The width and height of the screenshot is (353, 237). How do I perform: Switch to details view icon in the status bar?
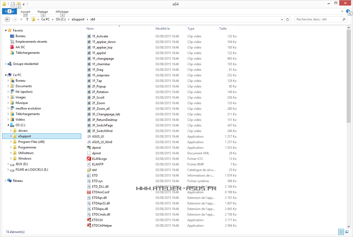[341, 232]
